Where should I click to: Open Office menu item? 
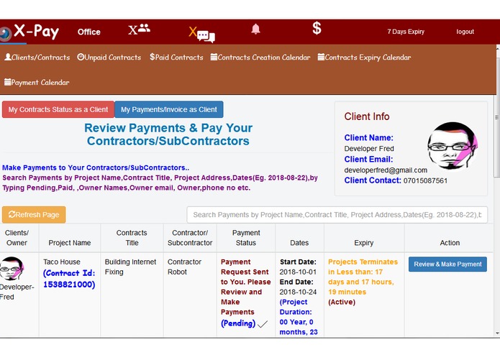[x=89, y=32]
